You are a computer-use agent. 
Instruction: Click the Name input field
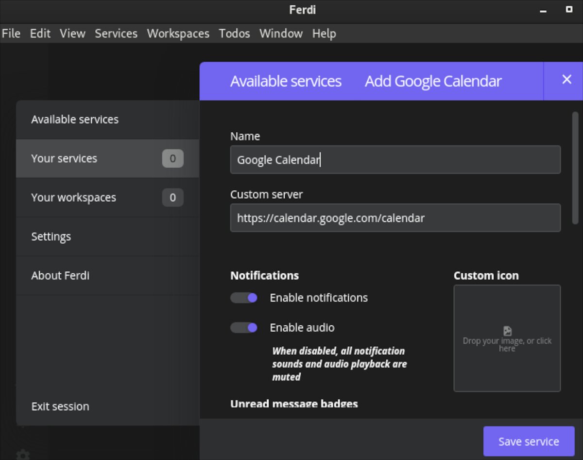(395, 160)
